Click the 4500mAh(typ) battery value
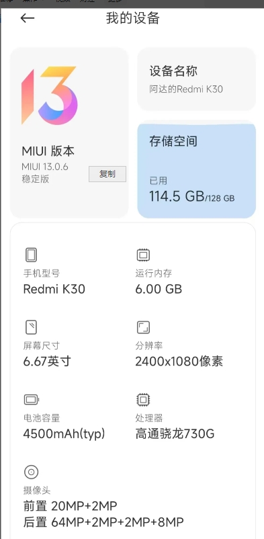 click(64, 433)
